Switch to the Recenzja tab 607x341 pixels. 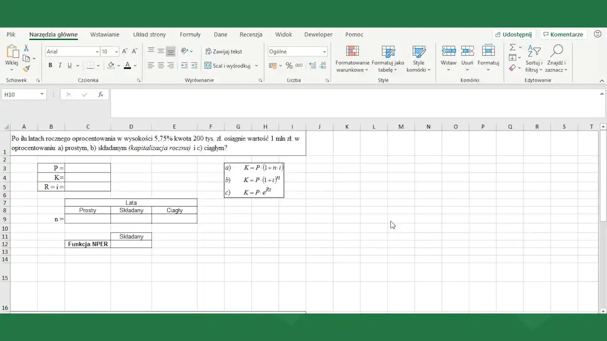click(251, 35)
